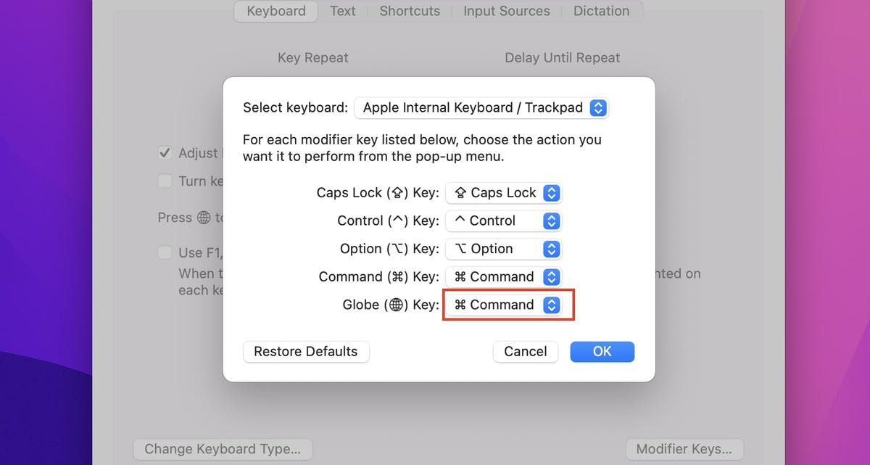Open the Select keyboard dropdown

click(x=481, y=107)
